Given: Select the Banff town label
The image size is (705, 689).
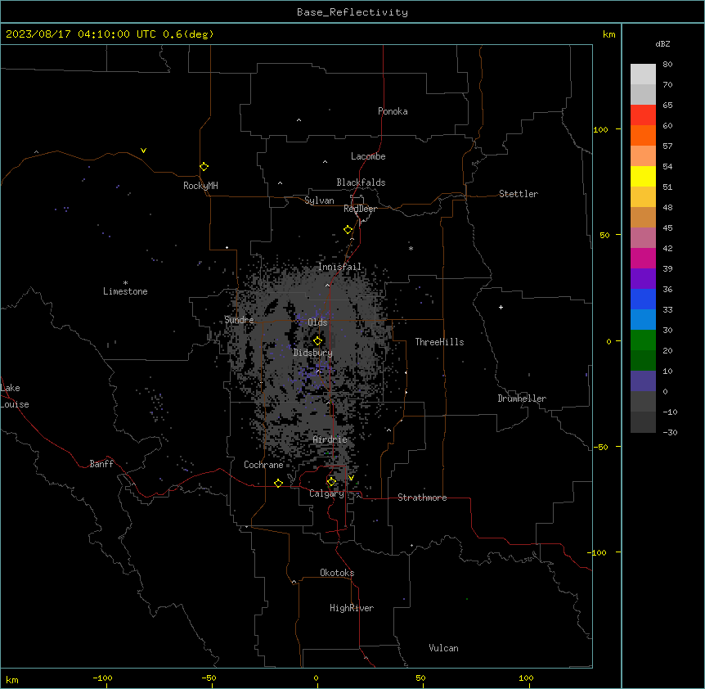Looking at the screenshot, I should pos(101,464).
